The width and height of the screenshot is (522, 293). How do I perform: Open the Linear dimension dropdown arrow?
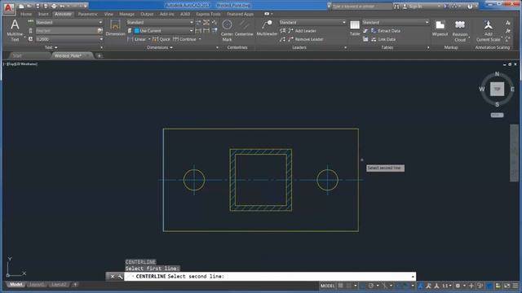coord(148,39)
